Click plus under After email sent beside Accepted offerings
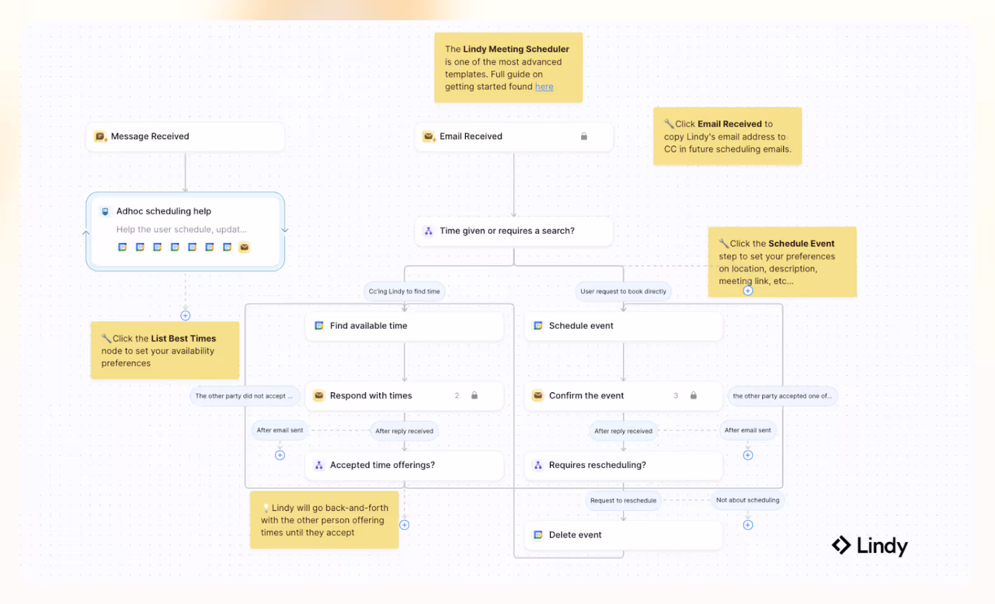Viewport: 995px width, 604px height. pyautogui.click(x=280, y=455)
